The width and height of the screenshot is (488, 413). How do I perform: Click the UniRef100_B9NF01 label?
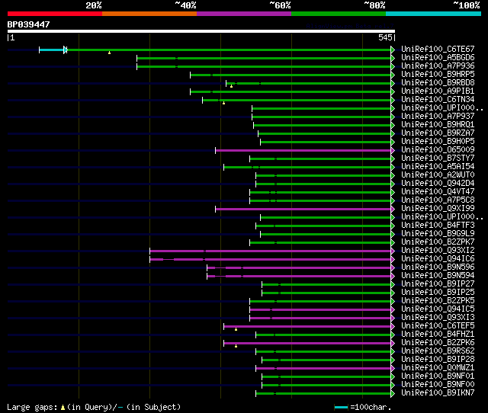pyautogui.click(x=438, y=376)
